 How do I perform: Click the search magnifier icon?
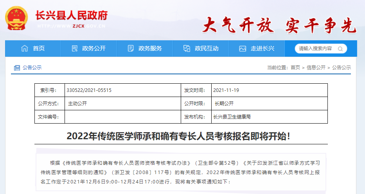(340, 49)
